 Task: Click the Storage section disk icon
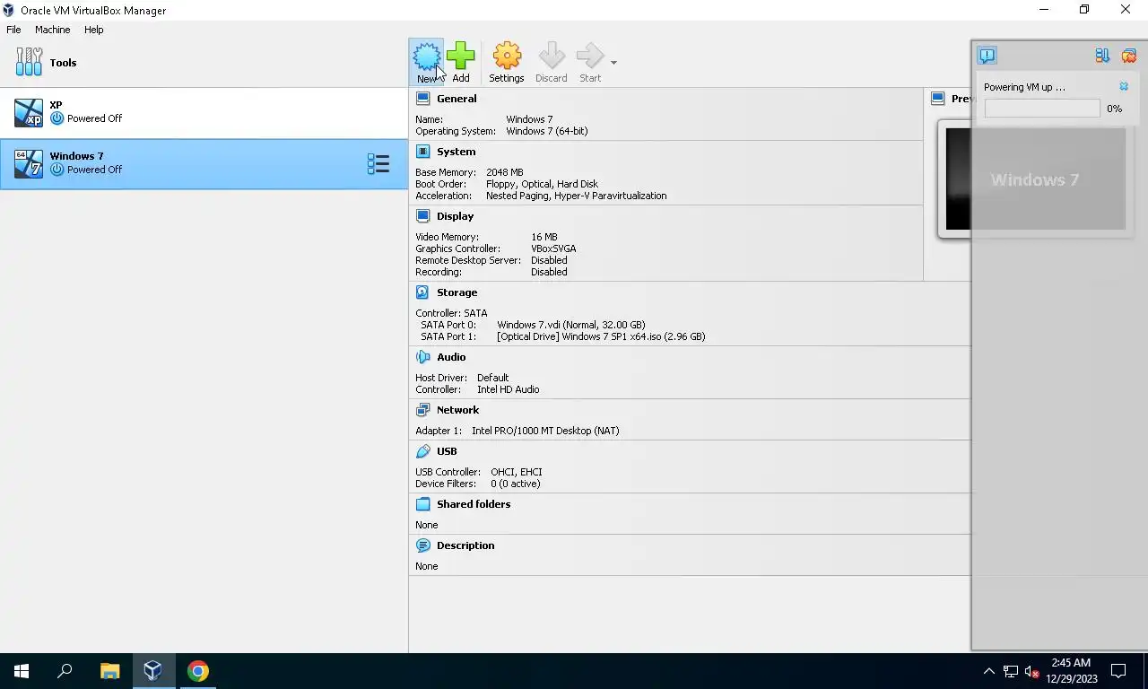coord(422,292)
